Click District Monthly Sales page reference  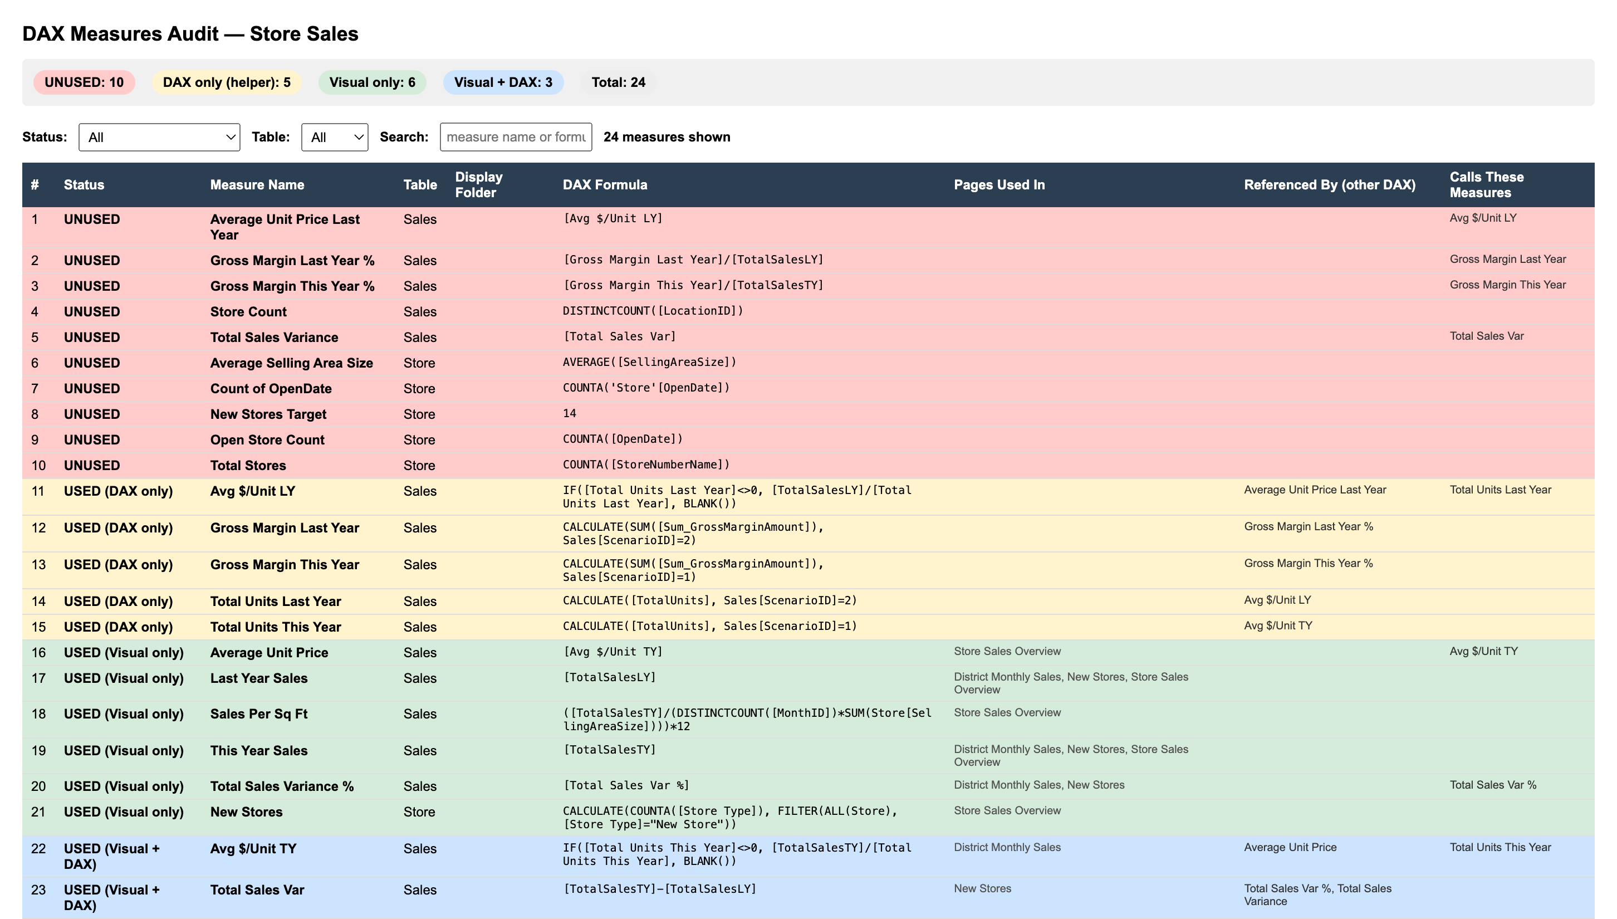(1007, 847)
